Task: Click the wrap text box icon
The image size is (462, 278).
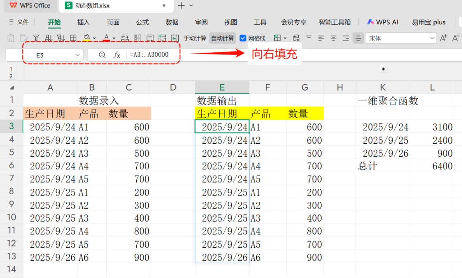Action: pos(150,38)
